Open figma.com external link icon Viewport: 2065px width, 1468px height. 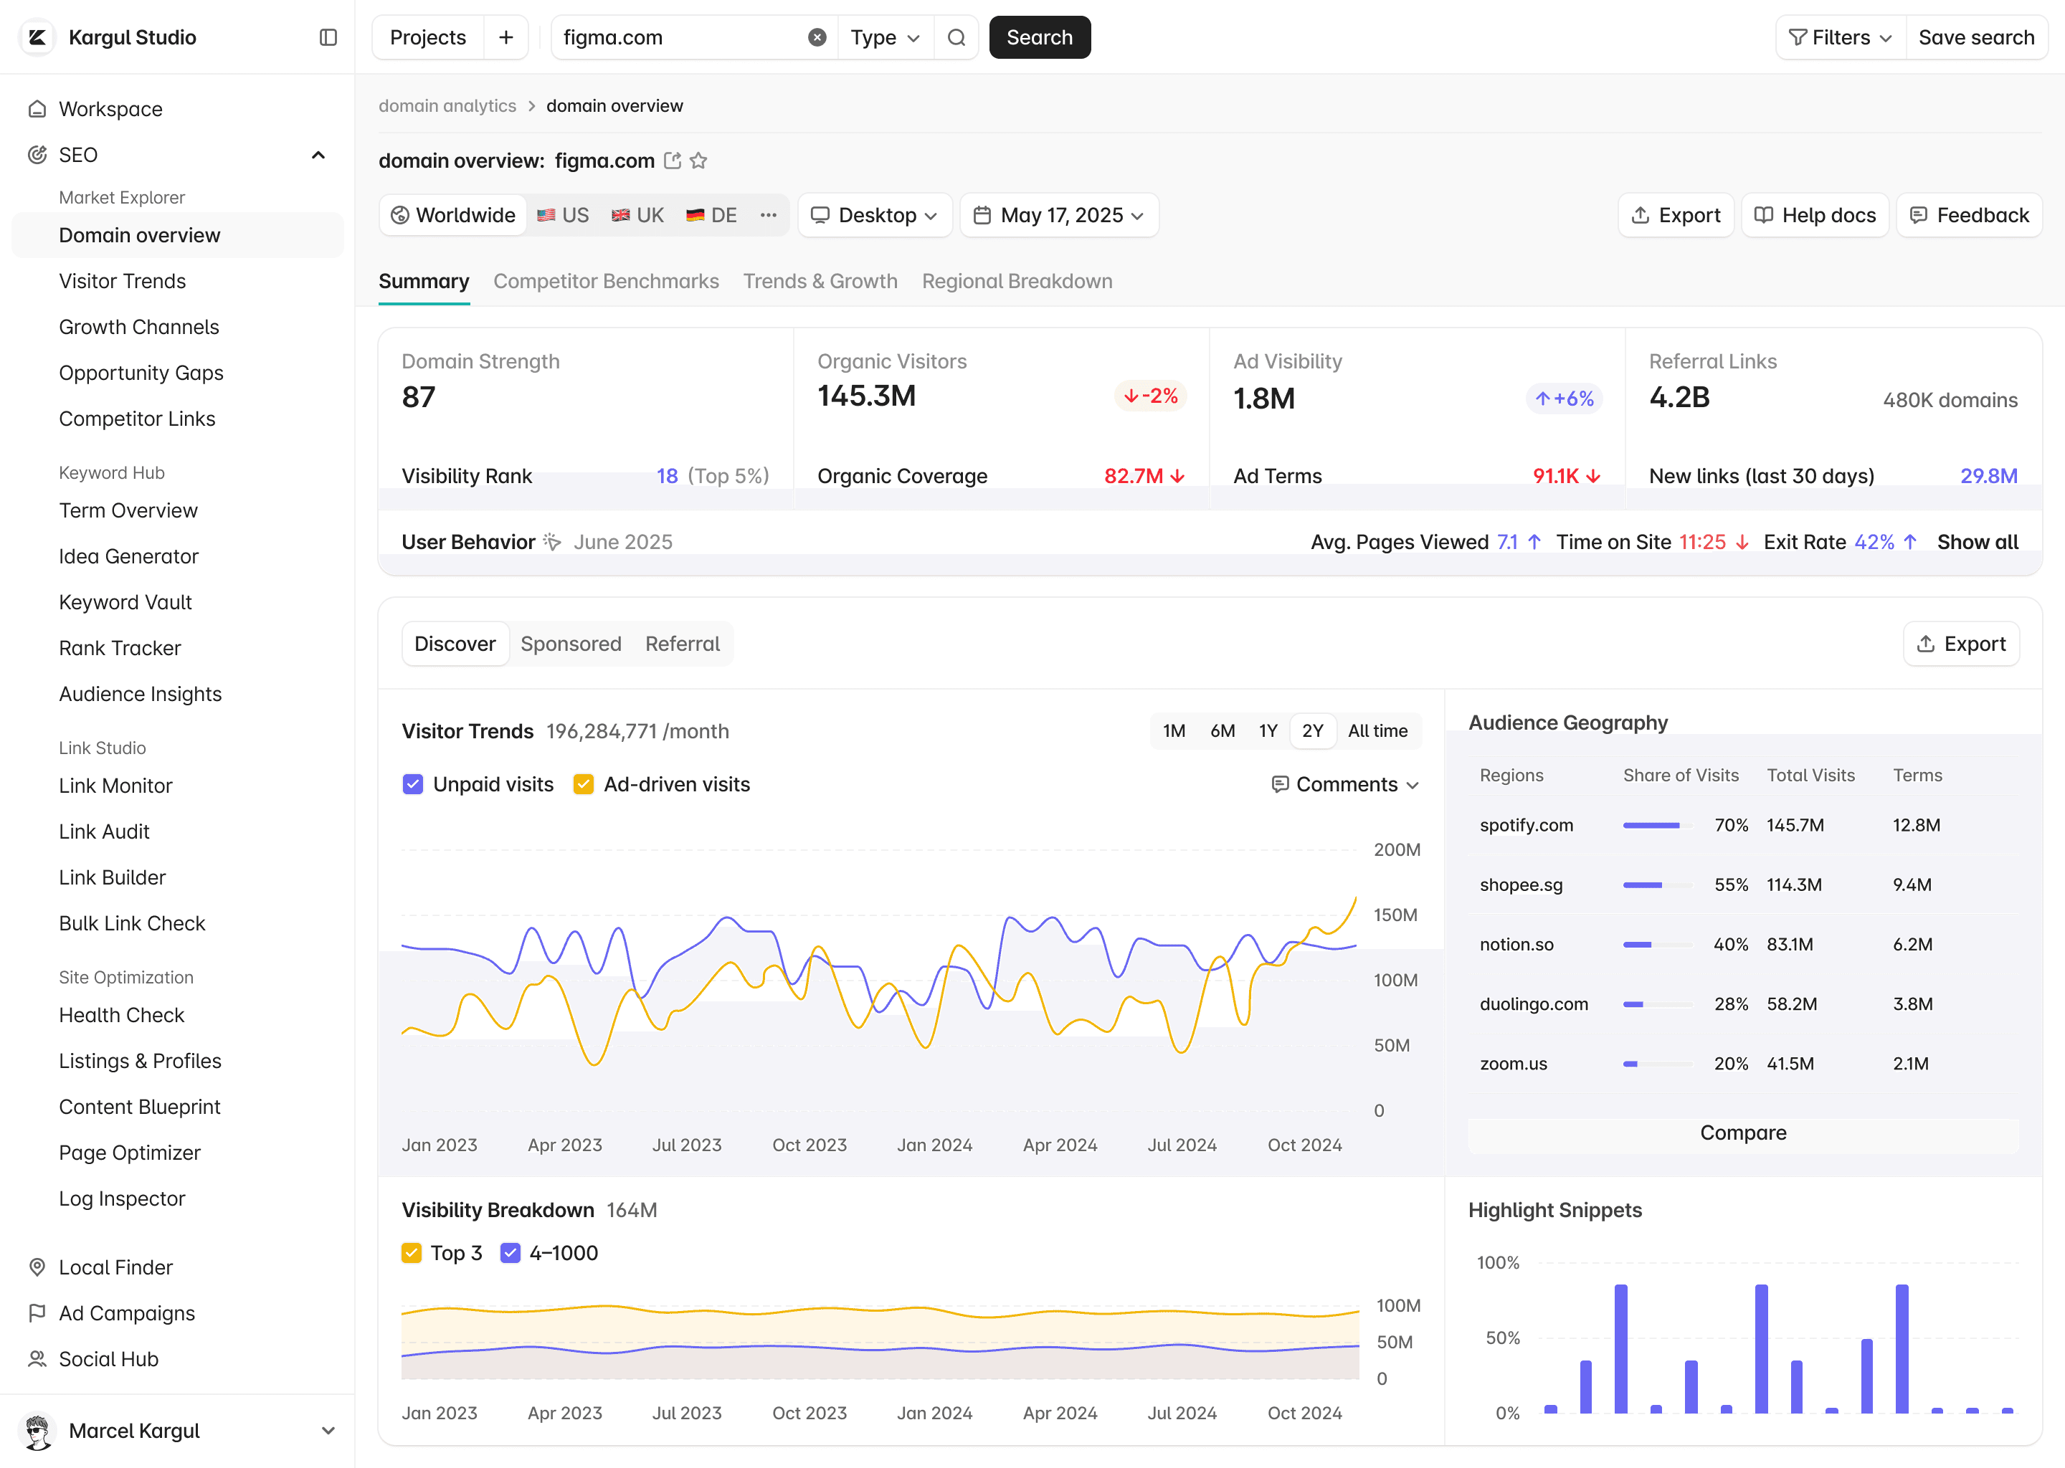point(672,161)
